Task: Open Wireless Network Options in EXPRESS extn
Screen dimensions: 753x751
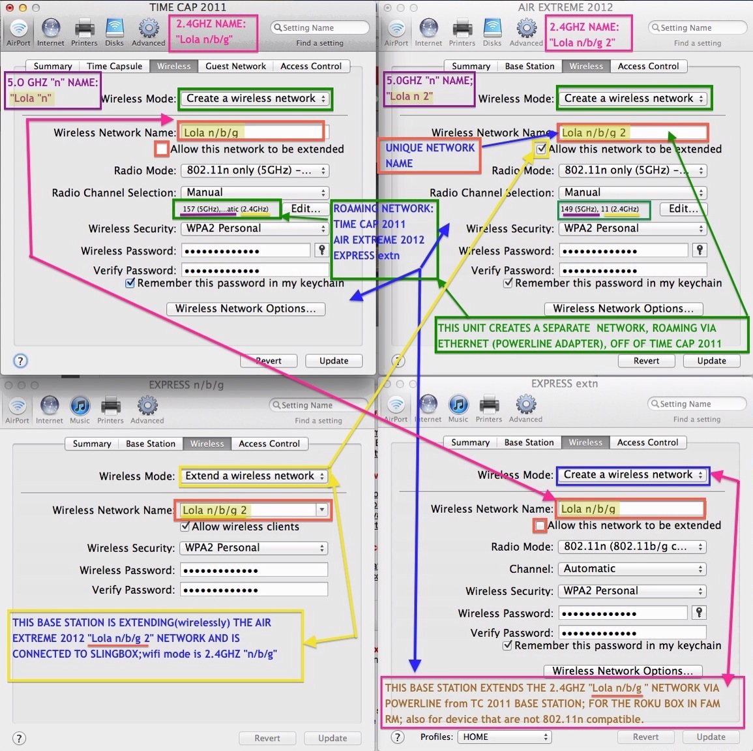Action: click(623, 671)
